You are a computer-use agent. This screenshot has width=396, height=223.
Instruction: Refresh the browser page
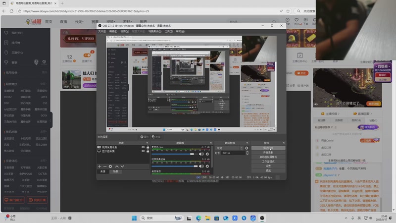[11, 11]
